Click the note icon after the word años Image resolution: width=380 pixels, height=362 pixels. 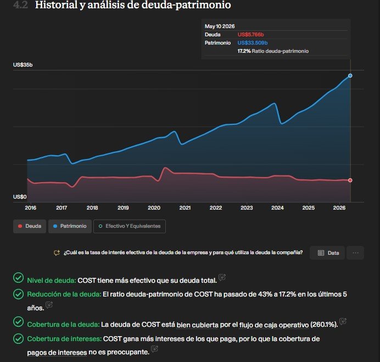(x=49, y=305)
